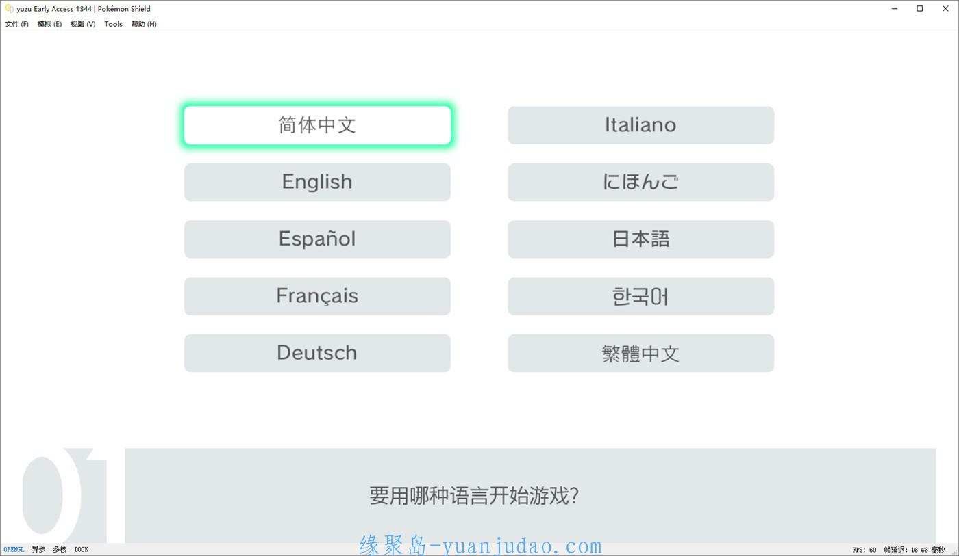Screen dimensions: 959x556
Task: Select 日本語 kanji Japanese option
Action: point(640,239)
